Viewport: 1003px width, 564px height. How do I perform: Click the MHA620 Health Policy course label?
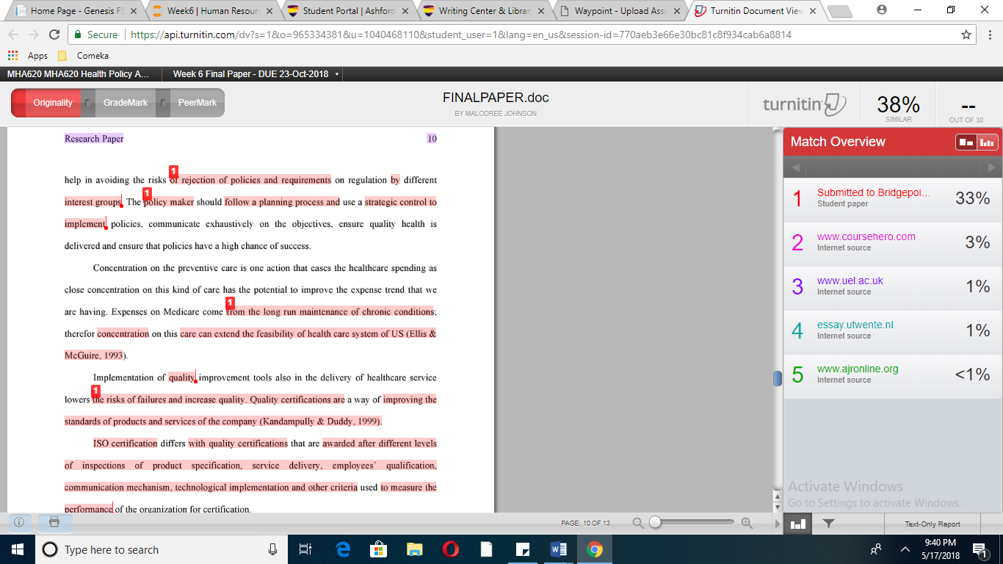78,74
